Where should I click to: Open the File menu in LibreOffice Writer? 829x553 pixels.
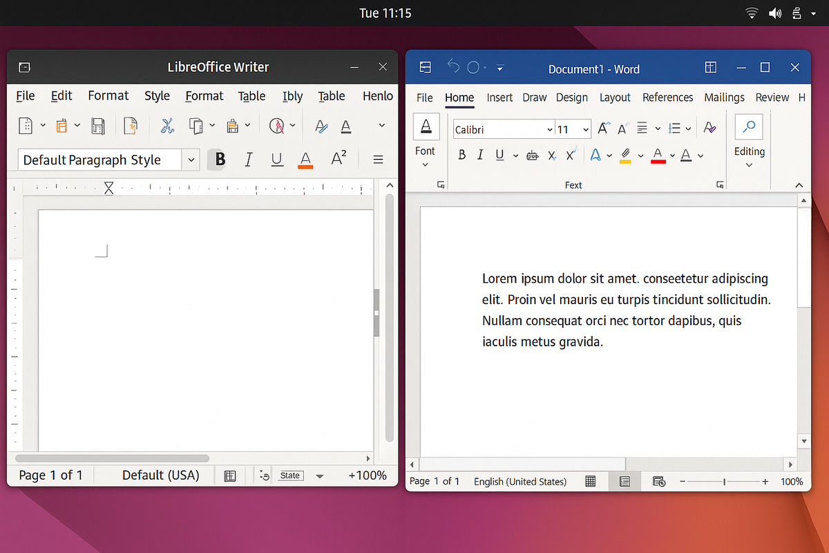[25, 95]
